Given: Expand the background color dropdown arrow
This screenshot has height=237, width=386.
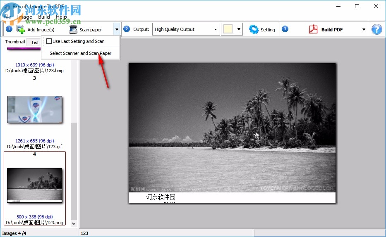Looking at the screenshot, I should (239, 29).
